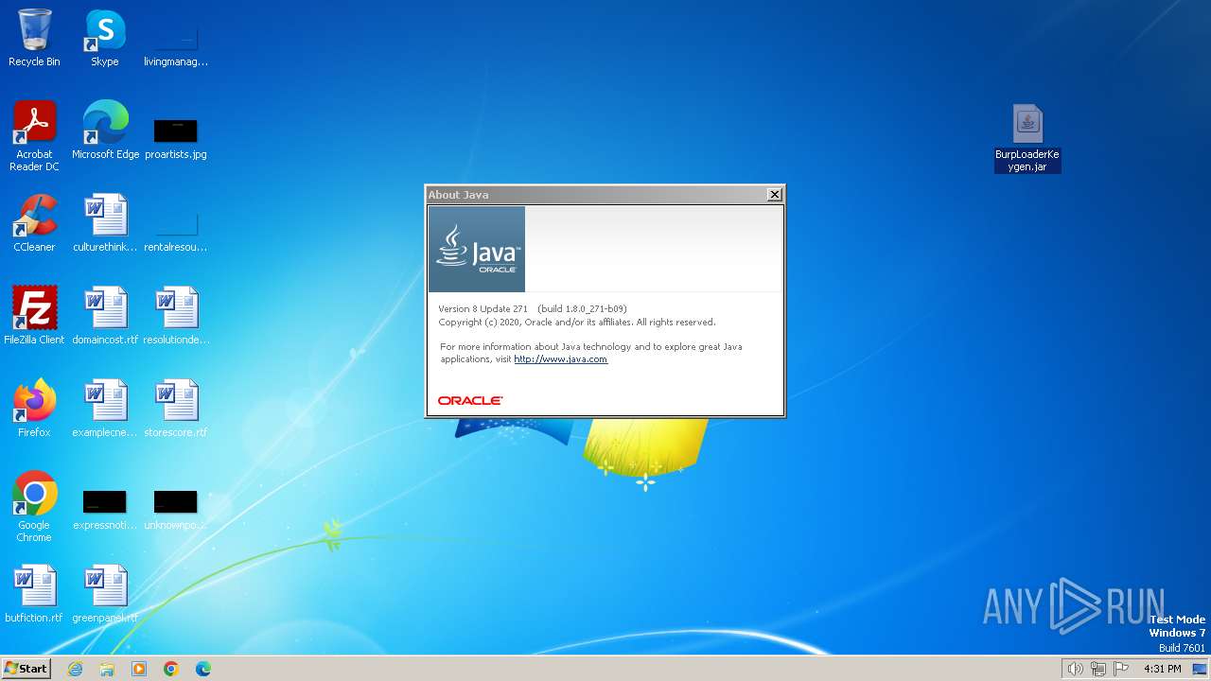Select the CCleaner desktop shortcut
1211x681 pixels.
pyautogui.click(x=34, y=223)
